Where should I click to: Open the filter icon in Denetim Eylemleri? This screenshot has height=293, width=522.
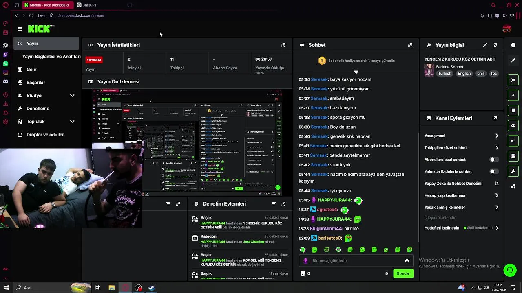(274, 204)
